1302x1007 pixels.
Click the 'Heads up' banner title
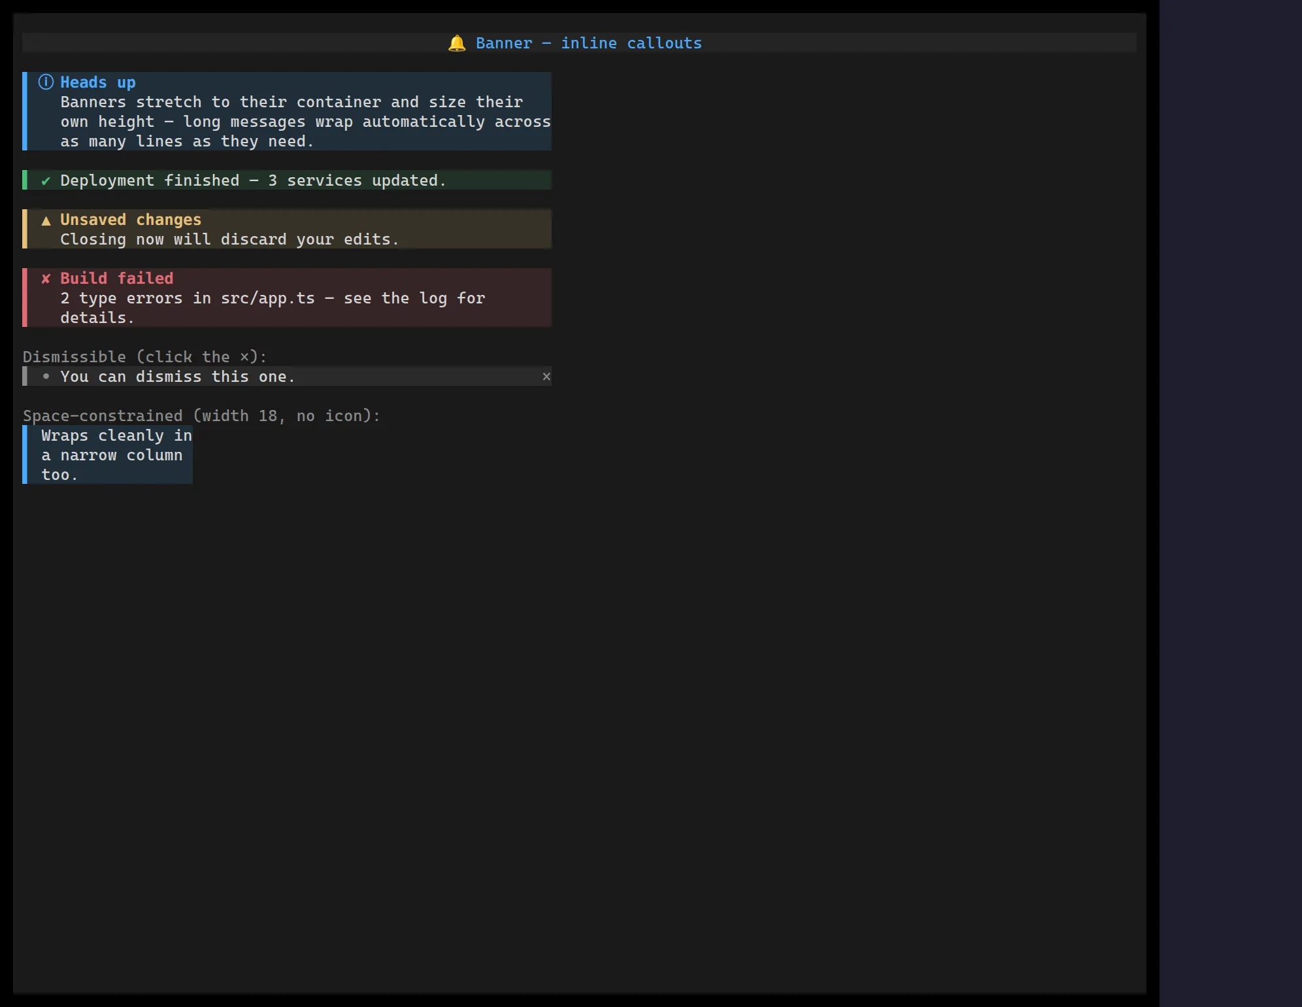98,82
